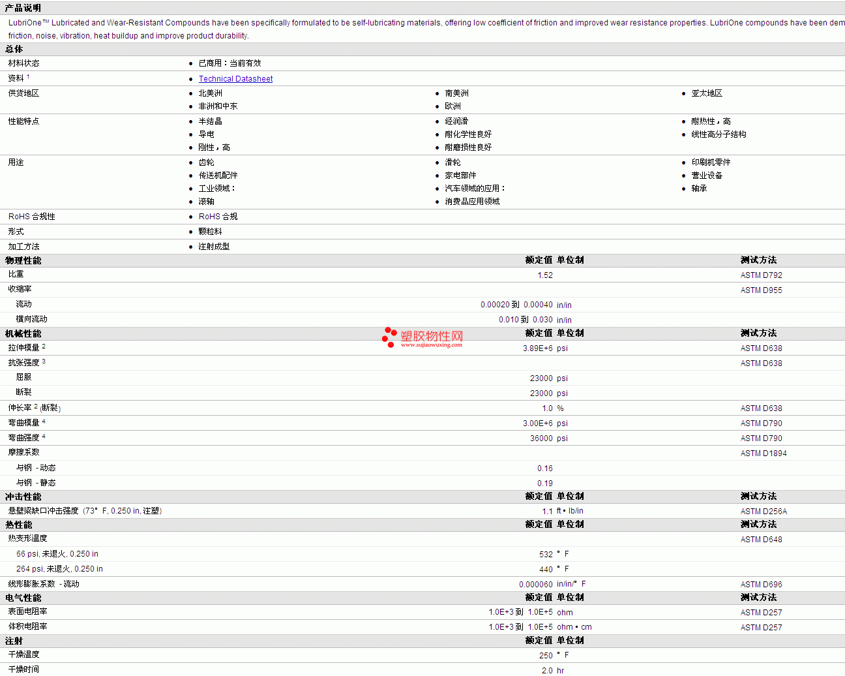Select the 产品说明 section heading
This screenshot has height=676, width=845.
tap(23, 8)
